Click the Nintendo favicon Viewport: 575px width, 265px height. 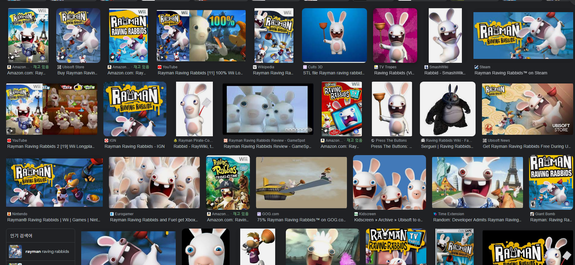tap(9, 214)
